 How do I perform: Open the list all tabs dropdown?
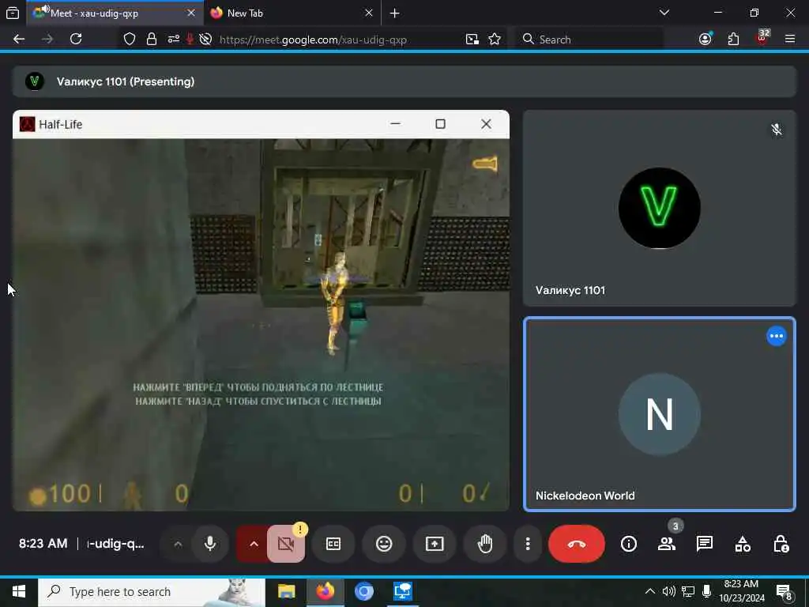coord(664,13)
